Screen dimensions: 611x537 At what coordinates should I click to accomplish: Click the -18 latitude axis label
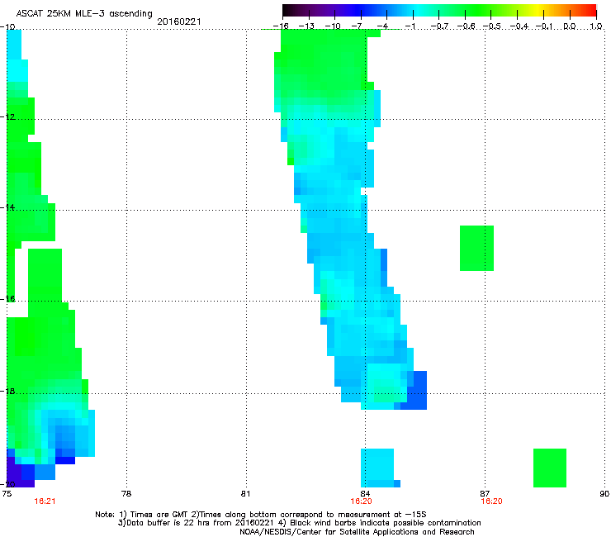pyautogui.click(x=7, y=391)
